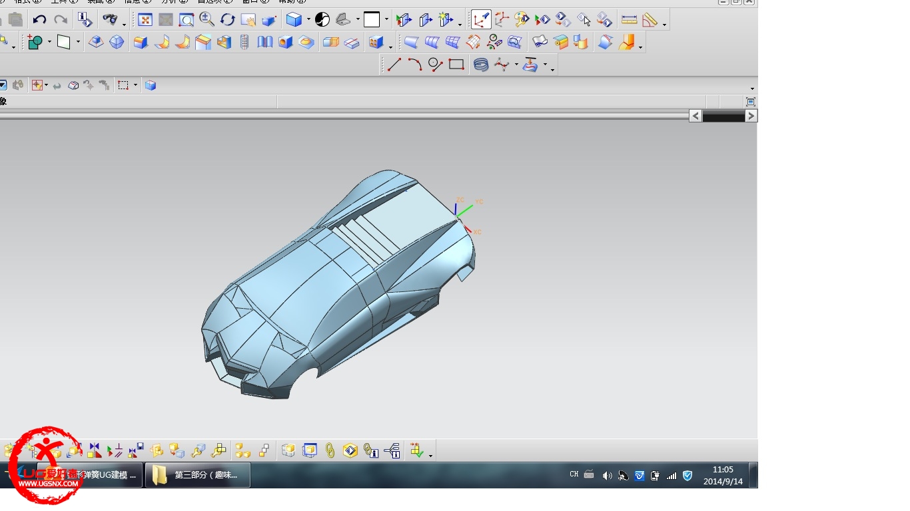Click the volume speaker tray icon
The width and height of the screenshot is (910, 511).
click(x=607, y=476)
